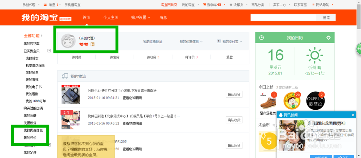
Task: Expand the 账户设置 dropdown
Action: (149, 18)
